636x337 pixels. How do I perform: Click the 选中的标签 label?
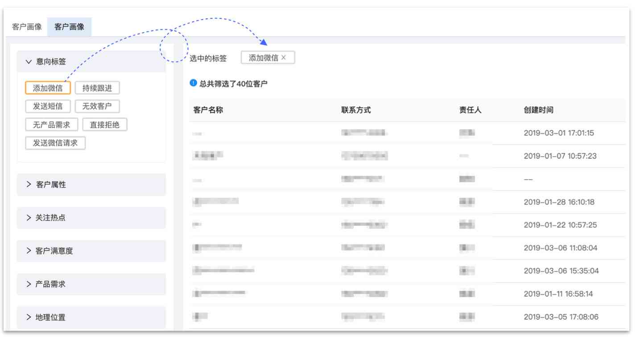(x=208, y=58)
